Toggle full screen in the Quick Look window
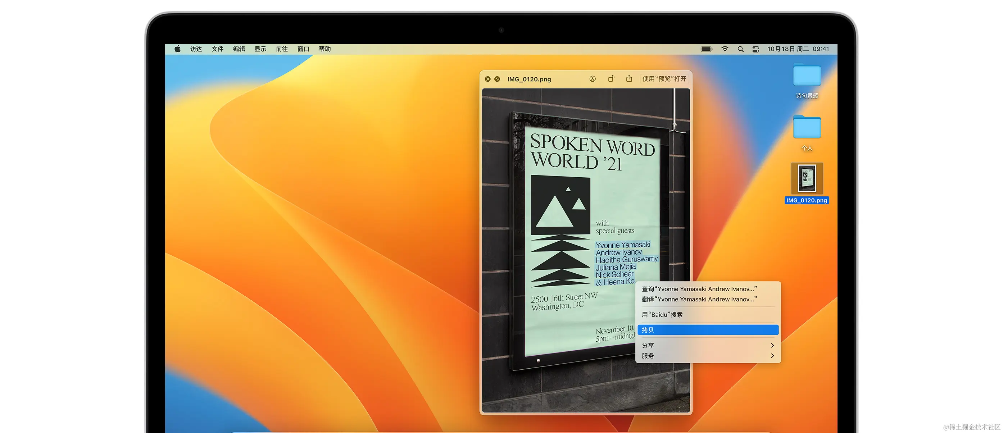 coord(497,79)
